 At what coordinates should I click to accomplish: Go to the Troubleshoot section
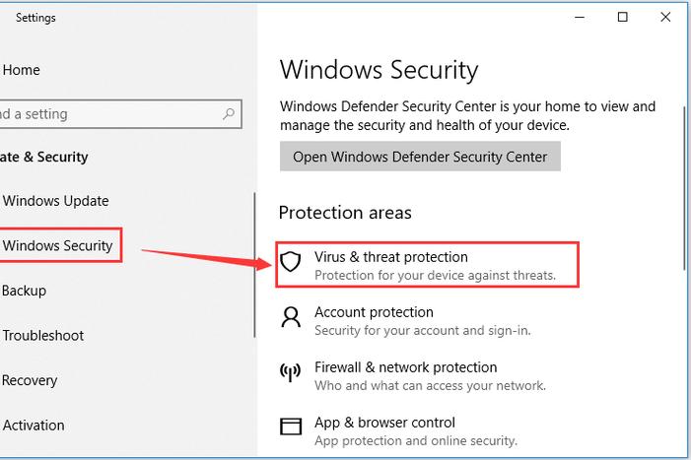(42, 336)
